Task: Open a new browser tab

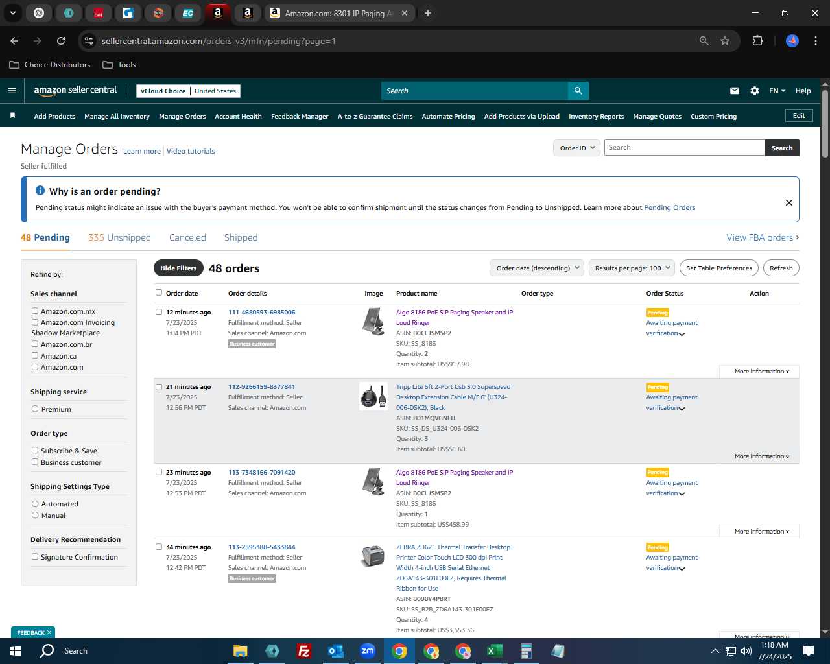Action: click(x=428, y=13)
